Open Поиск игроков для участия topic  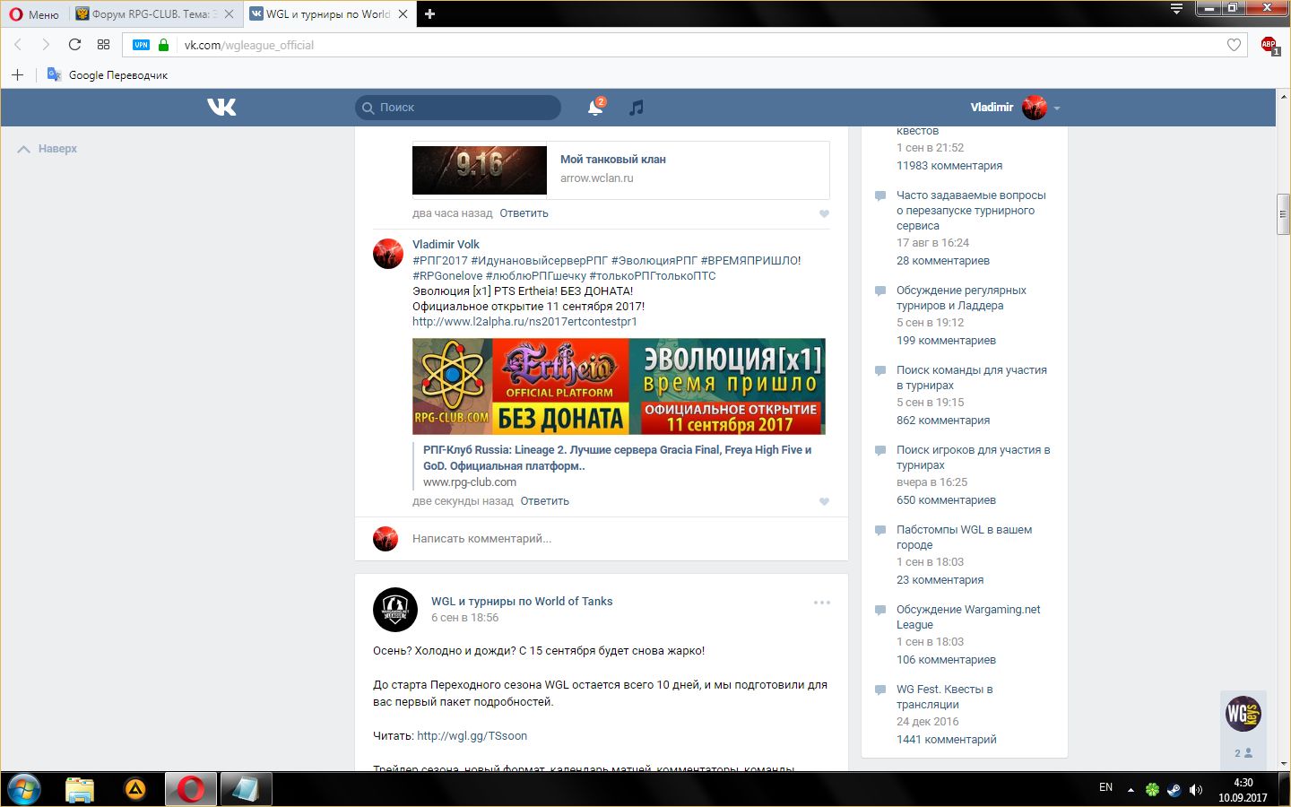(x=974, y=457)
